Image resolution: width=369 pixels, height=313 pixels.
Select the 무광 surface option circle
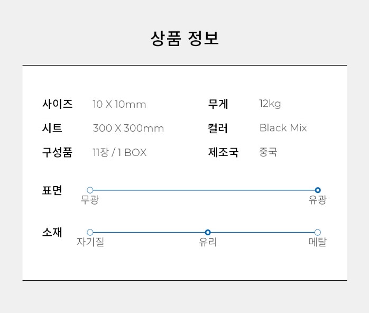90,190
